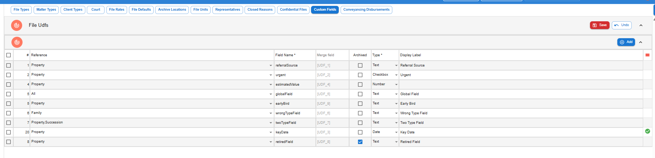Edit the Referral Source display label
The height and width of the screenshot is (158, 655).
coord(521,65)
